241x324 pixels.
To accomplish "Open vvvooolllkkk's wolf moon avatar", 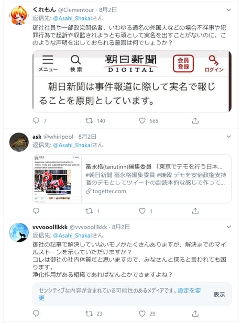I will [x=19, y=232].
